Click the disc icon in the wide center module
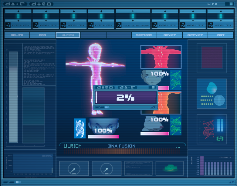 (119, 25)
